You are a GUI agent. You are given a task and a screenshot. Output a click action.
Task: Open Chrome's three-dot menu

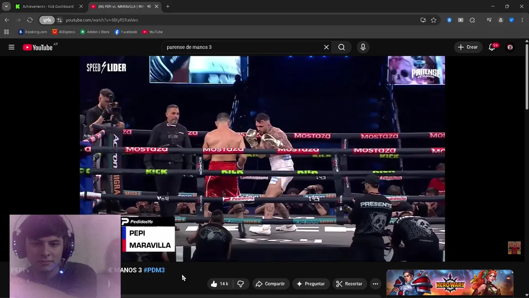[x=522, y=20]
